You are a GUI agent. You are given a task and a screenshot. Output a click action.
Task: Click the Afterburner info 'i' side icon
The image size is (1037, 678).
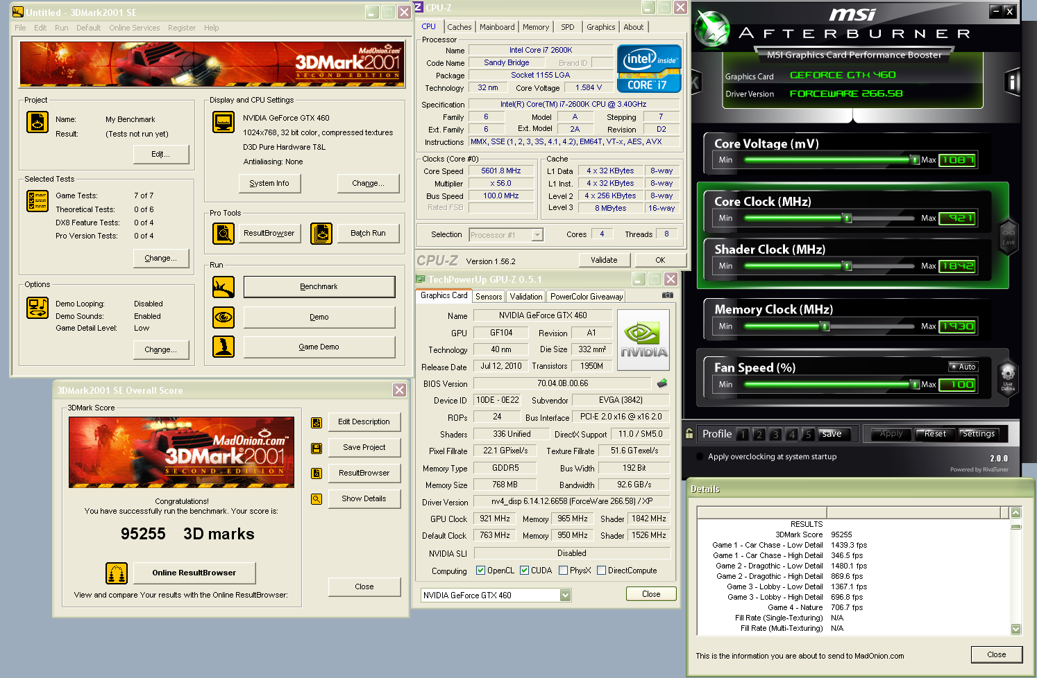[1013, 83]
